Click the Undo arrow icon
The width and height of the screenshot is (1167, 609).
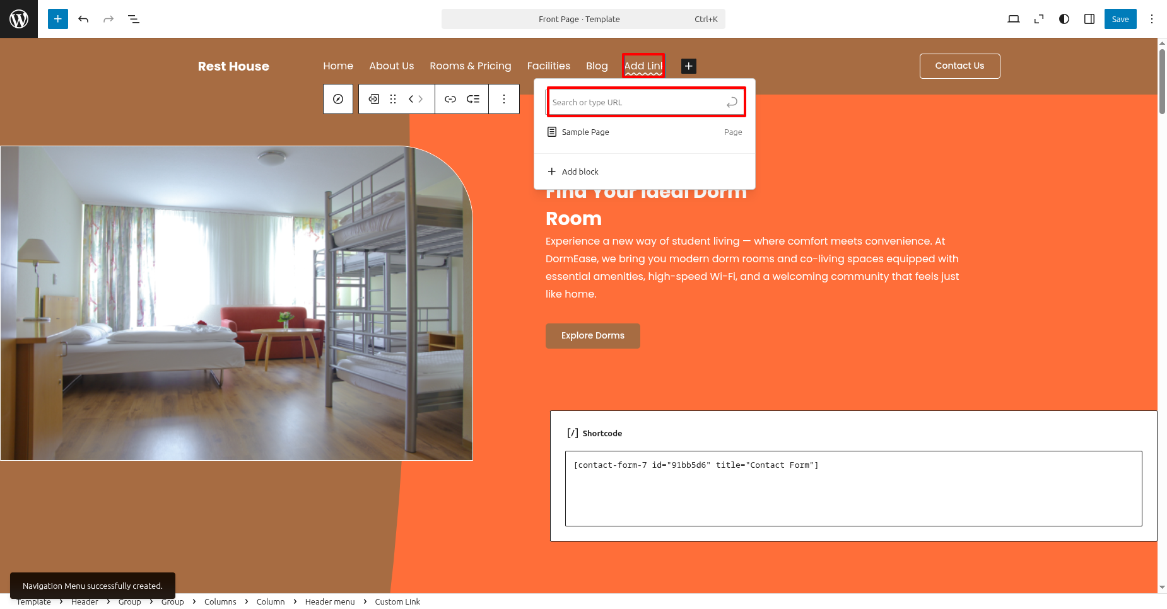coord(83,19)
